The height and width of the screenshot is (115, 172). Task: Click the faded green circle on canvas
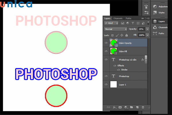(56, 43)
